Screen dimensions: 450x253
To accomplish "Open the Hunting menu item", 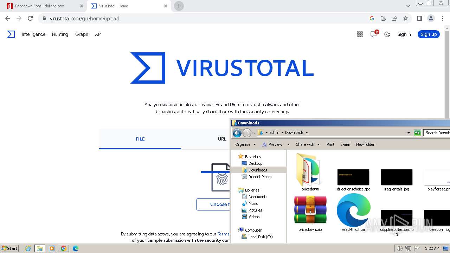I will [60, 34].
